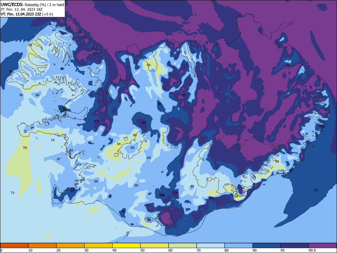Click the legend scale label '40'
This screenshot has width=337, height=253.
pyautogui.click(x=114, y=250)
